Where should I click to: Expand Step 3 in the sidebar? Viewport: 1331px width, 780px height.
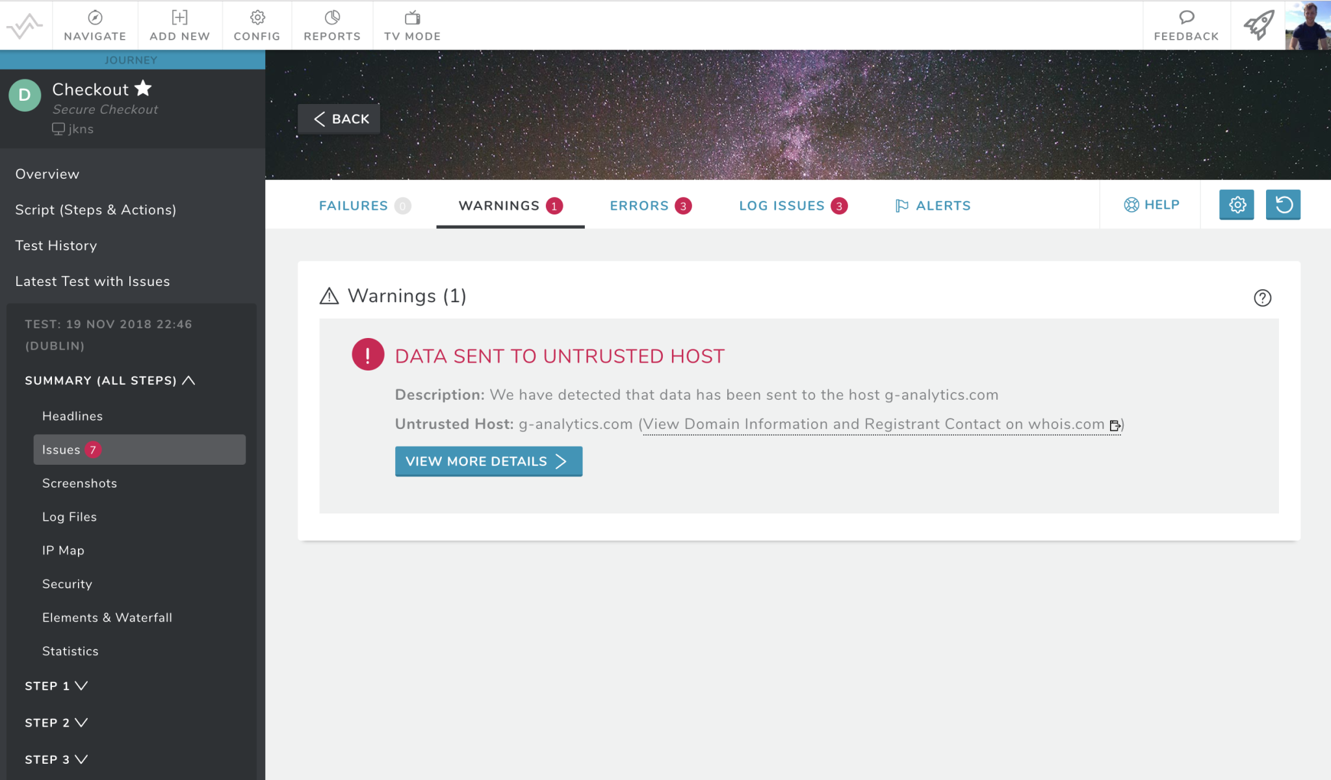pos(81,759)
